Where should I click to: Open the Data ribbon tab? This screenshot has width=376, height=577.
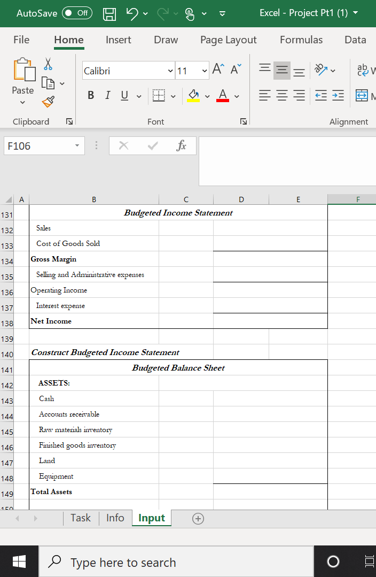pos(355,40)
